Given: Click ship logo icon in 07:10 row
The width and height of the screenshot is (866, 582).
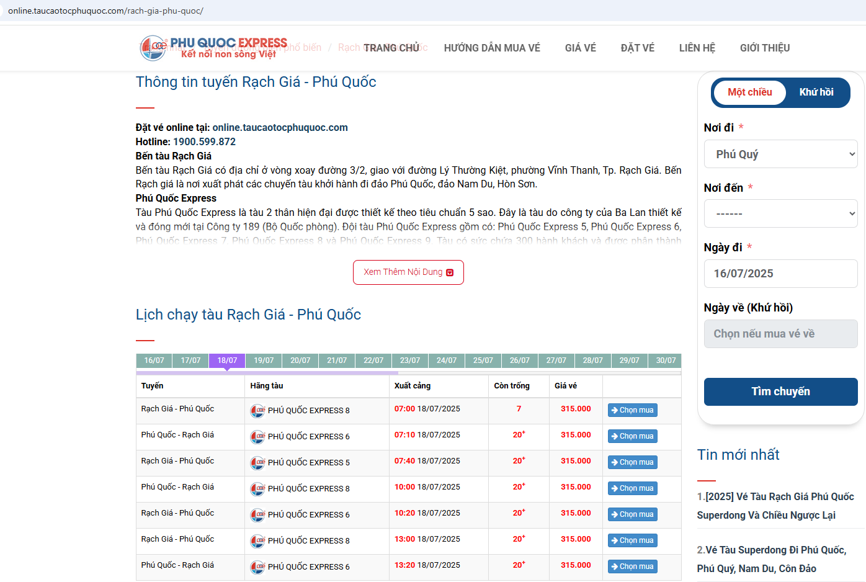Looking at the screenshot, I should click(257, 437).
